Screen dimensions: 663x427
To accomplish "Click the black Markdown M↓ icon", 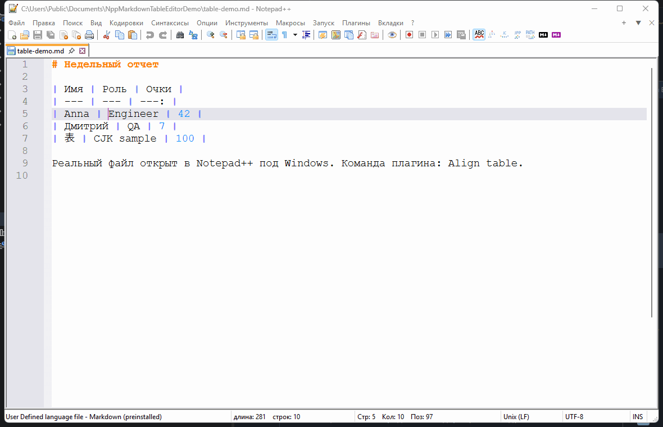I will tap(543, 35).
